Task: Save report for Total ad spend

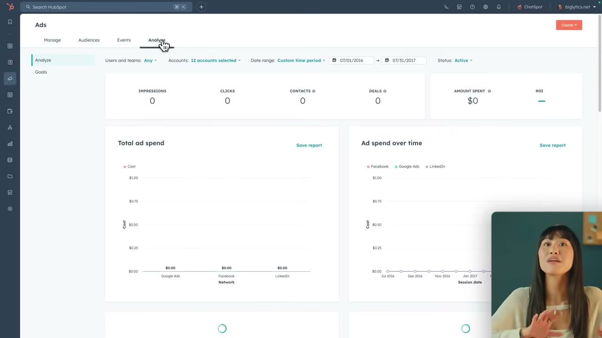Action: click(x=309, y=145)
